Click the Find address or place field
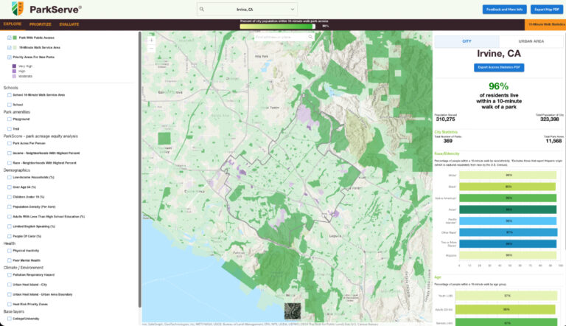 (x=280, y=37)
